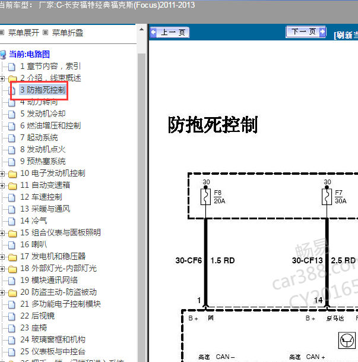The image size is (358, 362).
Task: Click folder icon beside 15 组合仪表与面板照明
Action: click(x=12, y=234)
